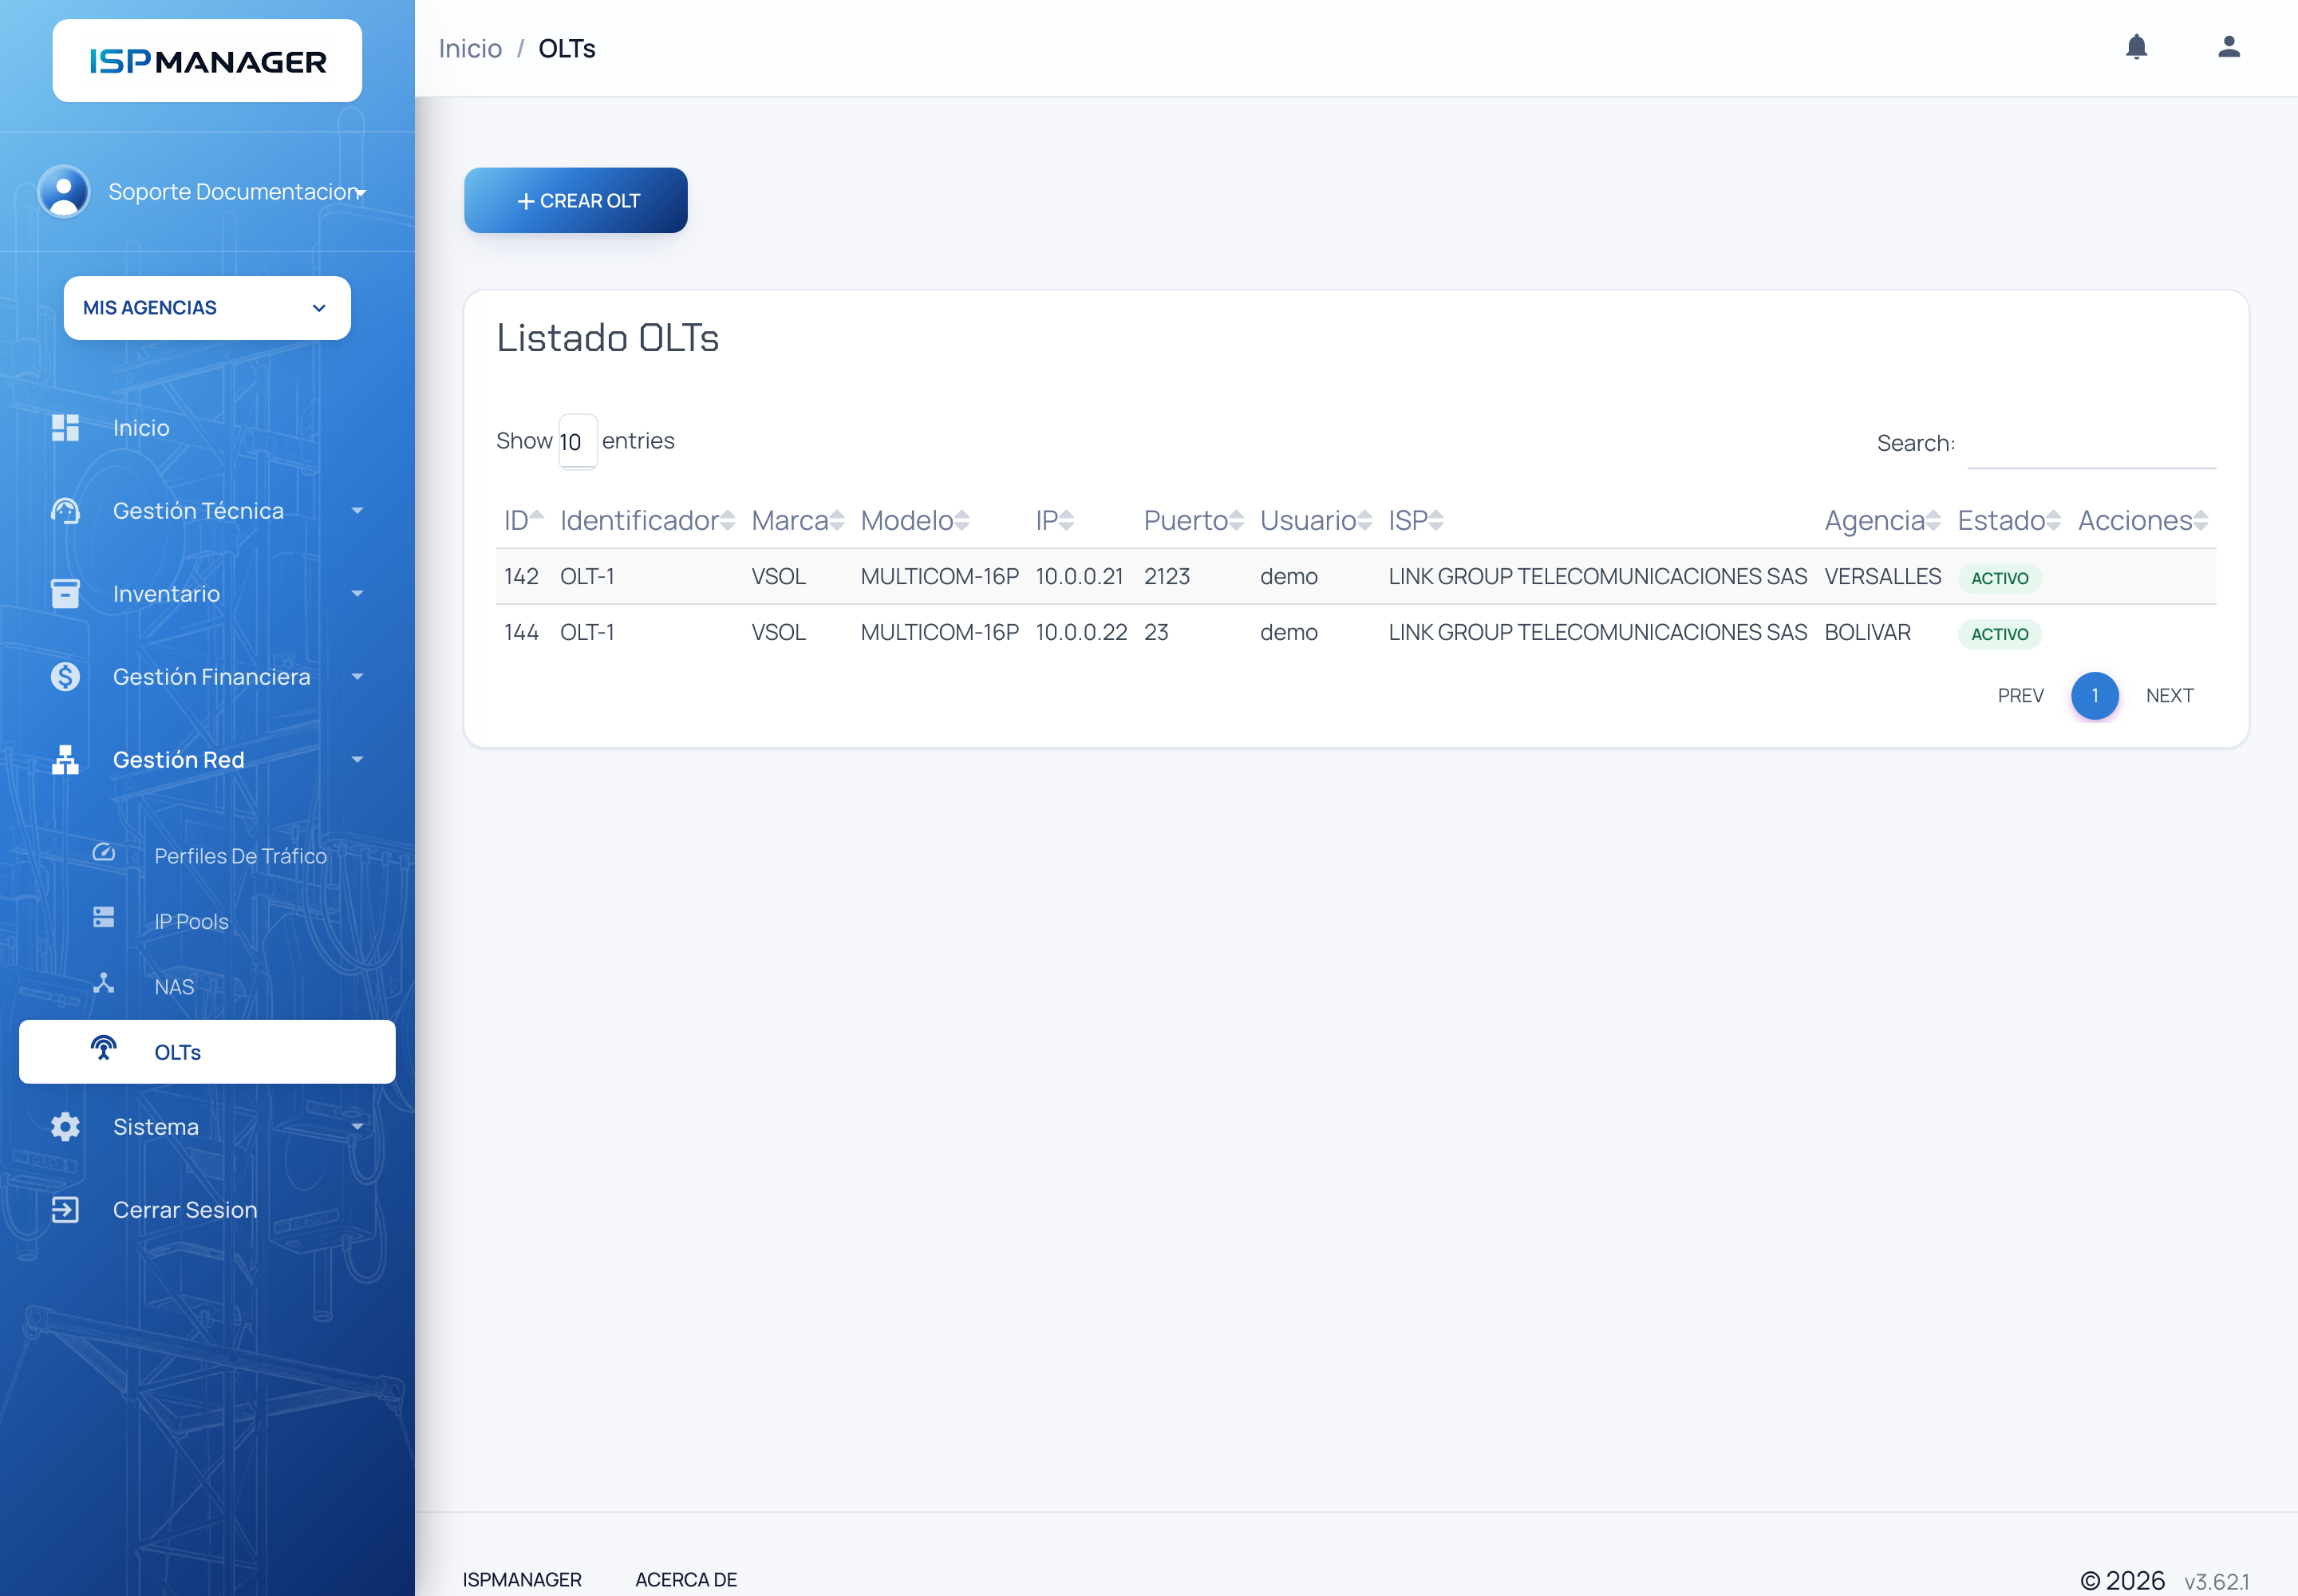Sort table by Agencia column

[x=1934, y=520]
